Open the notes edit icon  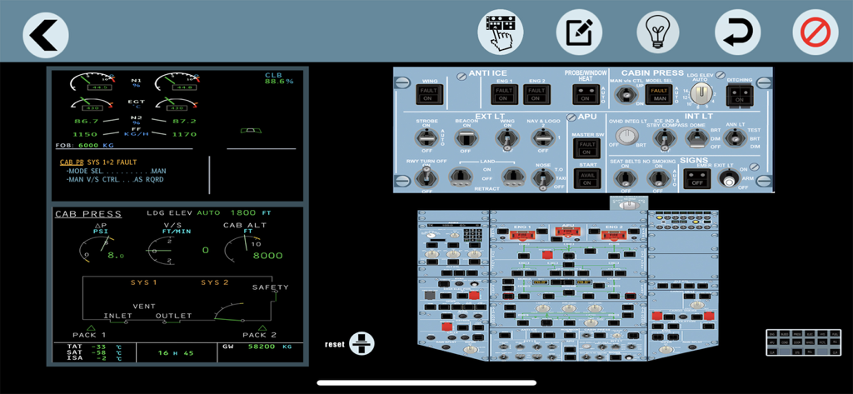[x=578, y=33]
